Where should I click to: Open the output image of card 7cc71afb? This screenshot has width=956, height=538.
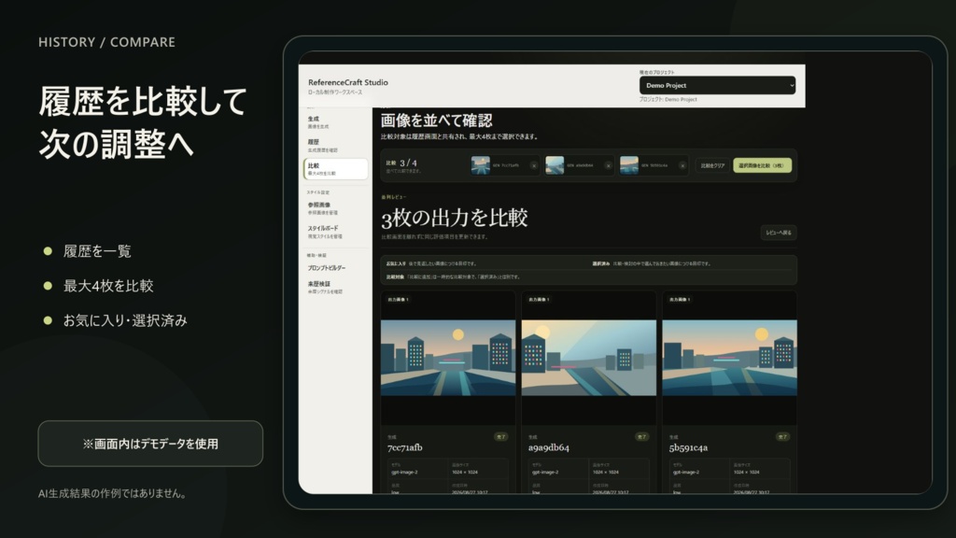point(448,358)
